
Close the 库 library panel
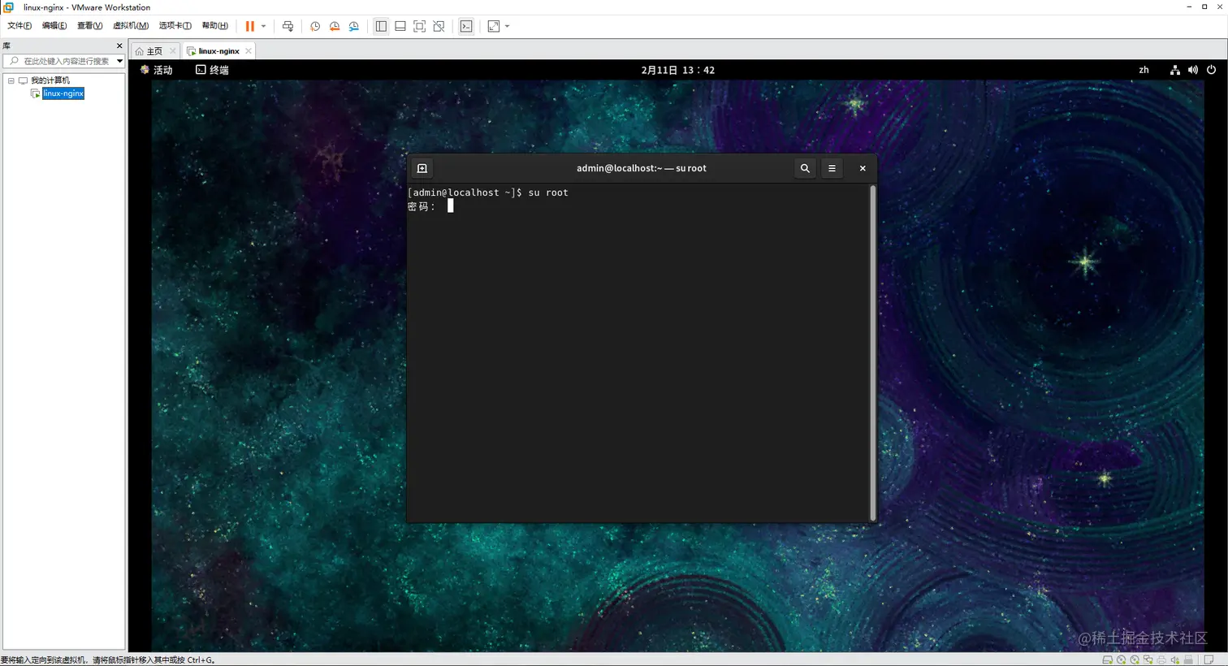(119, 46)
